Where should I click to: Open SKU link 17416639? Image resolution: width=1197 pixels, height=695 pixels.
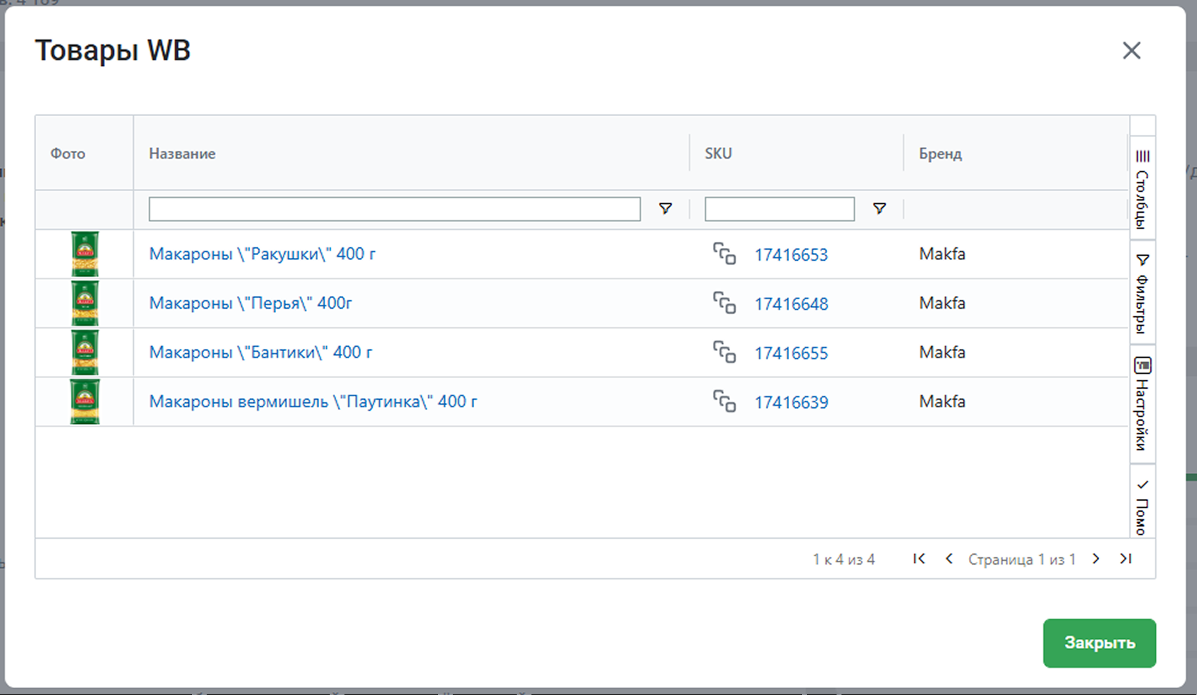pos(791,402)
